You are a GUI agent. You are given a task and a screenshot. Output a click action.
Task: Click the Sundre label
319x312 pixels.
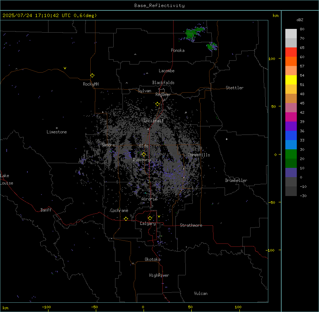click(x=108, y=145)
